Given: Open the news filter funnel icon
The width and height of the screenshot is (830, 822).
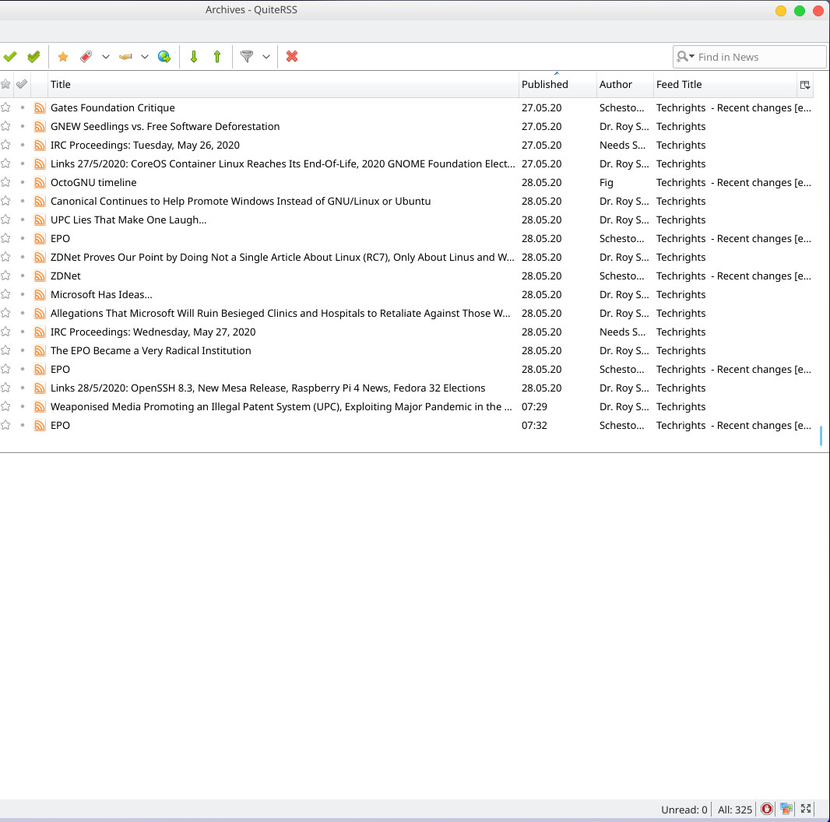Looking at the screenshot, I should point(247,57).
